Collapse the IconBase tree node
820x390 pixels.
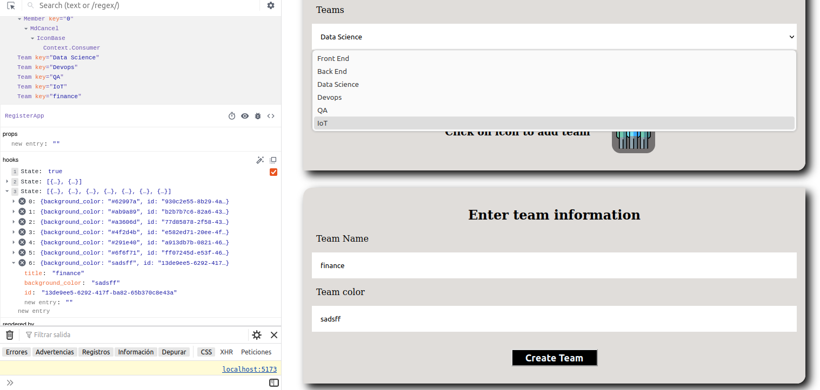(32, 38)
